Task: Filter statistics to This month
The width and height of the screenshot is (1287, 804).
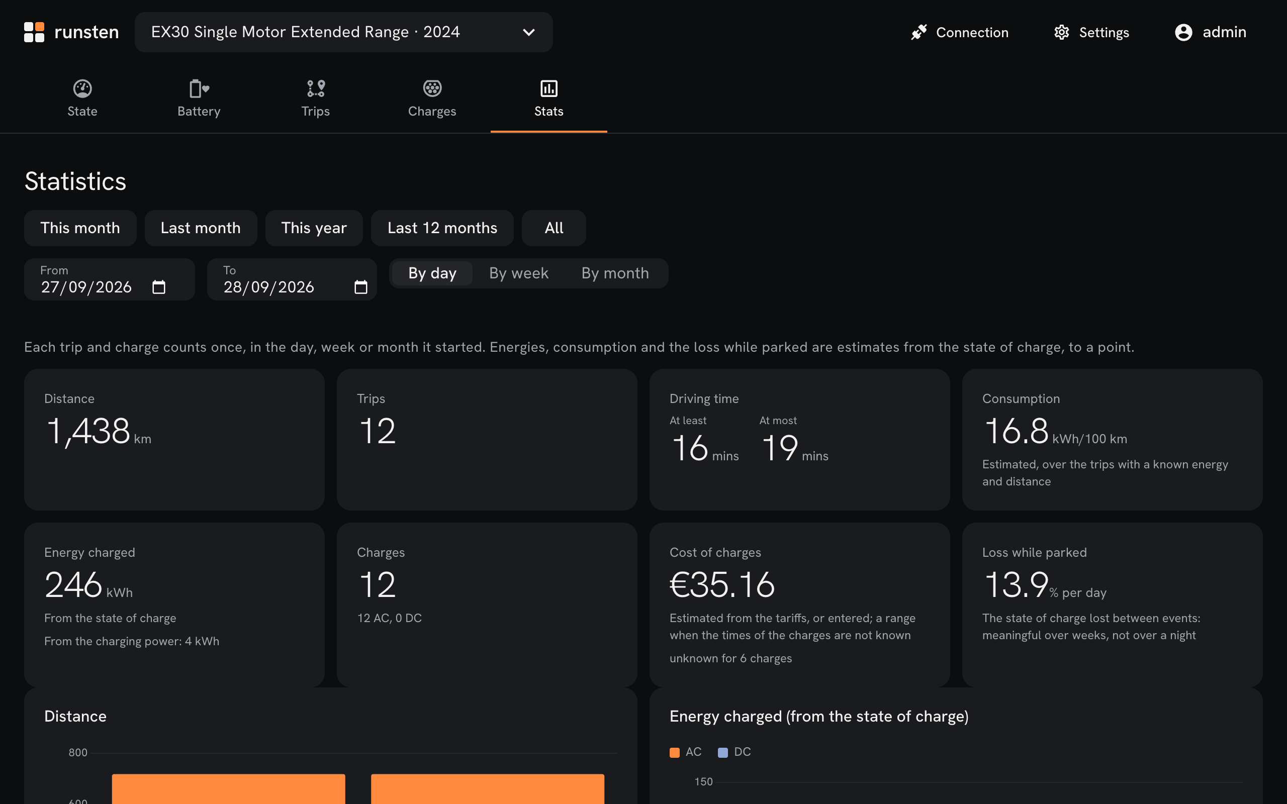Action: tap(80, 228)
